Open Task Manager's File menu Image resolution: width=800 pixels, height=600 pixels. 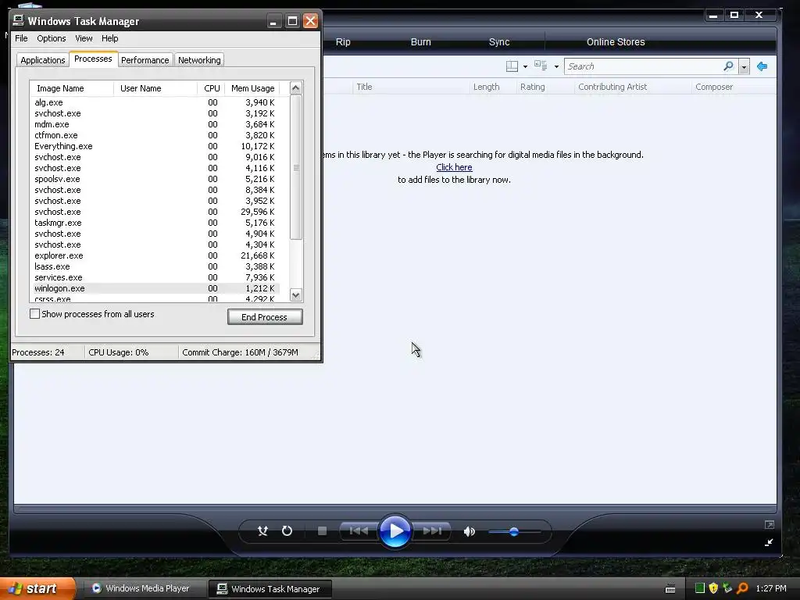point(21,38)
